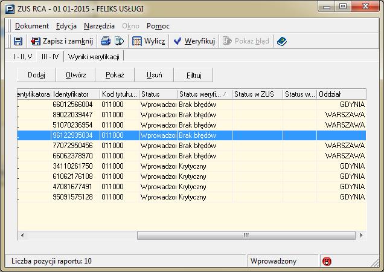Click Zapisz i zamknij toolbar button
This screenshot has height=272, width=384.
coord(62,41)
